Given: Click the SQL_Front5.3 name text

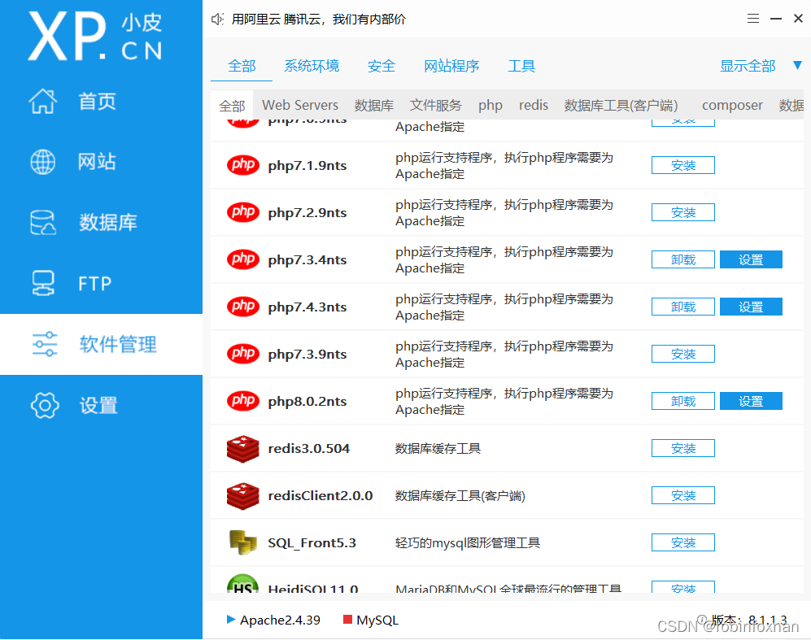Looking at the screenshot, I should (312, 542).
